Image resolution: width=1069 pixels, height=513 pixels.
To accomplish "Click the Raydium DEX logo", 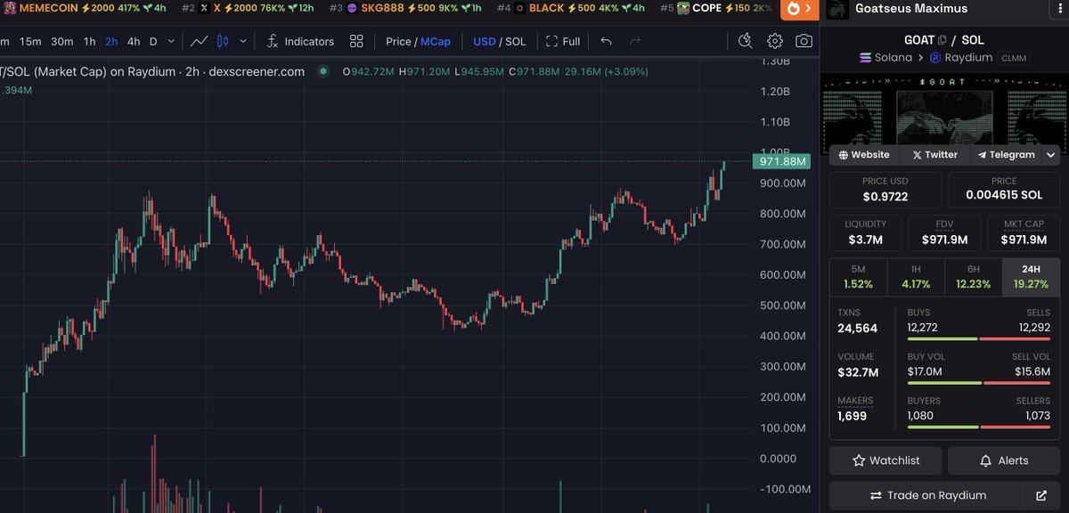I will 935,57.
